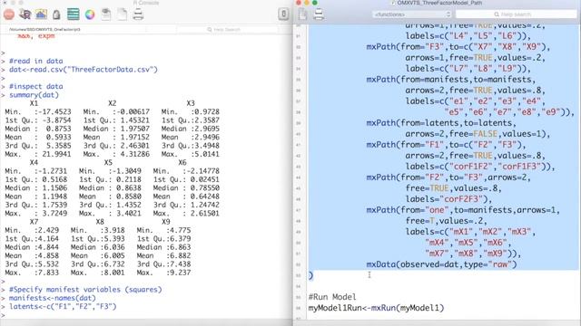The width and height of the screenshot is (581, 326).
Task: Click the print icon in editor window
Action: coord(319,14)
